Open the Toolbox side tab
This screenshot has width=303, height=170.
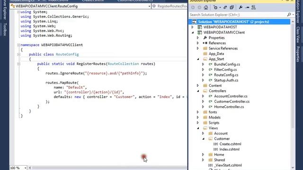5,29
